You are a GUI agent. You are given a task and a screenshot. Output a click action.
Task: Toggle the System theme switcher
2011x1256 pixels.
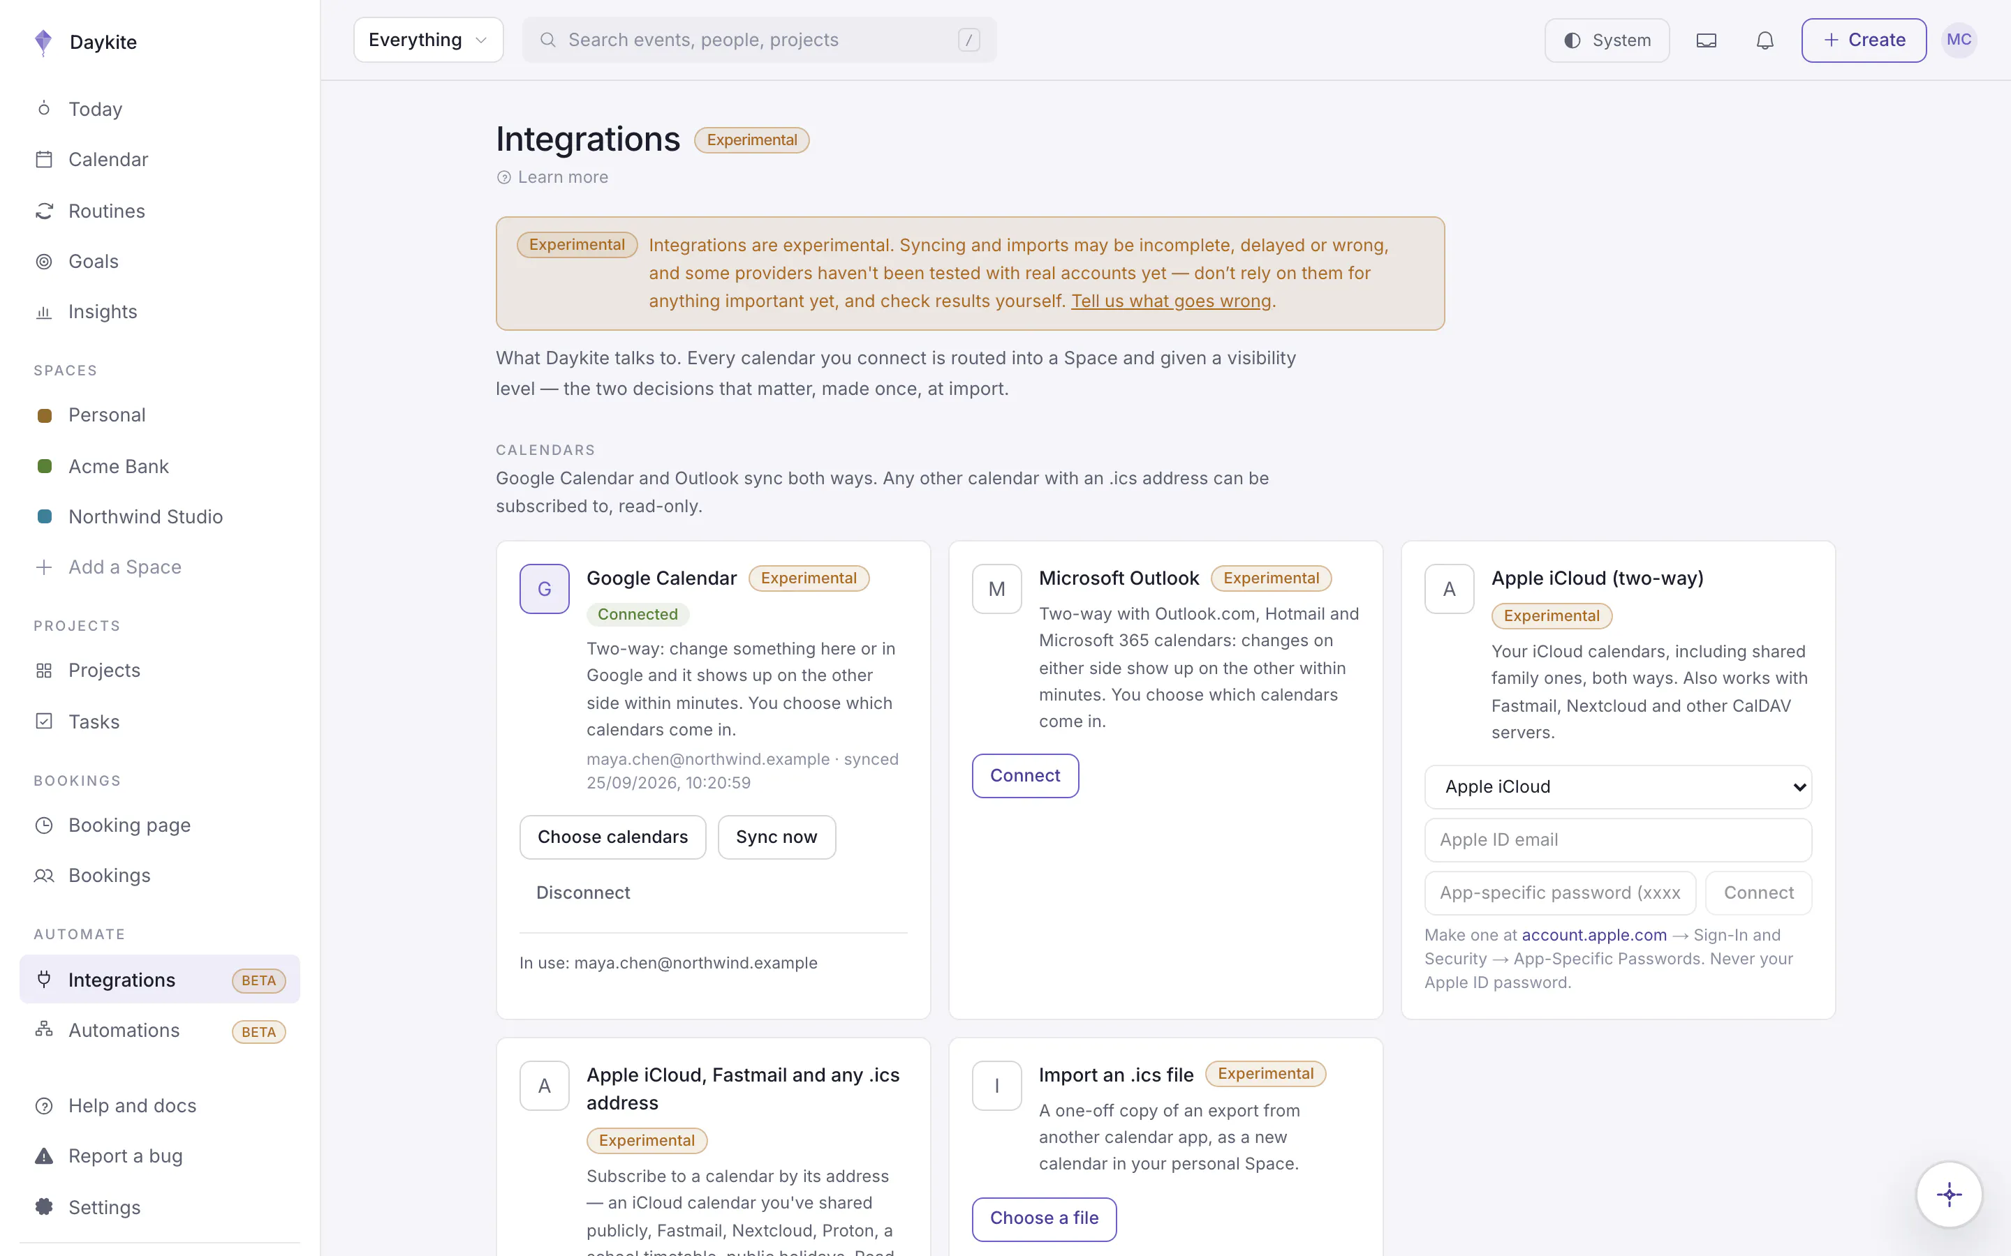pos(1606,40)
